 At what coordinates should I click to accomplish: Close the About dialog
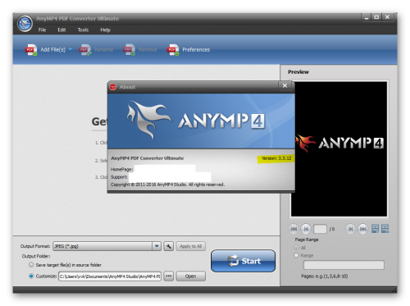(x=285, y=85)
